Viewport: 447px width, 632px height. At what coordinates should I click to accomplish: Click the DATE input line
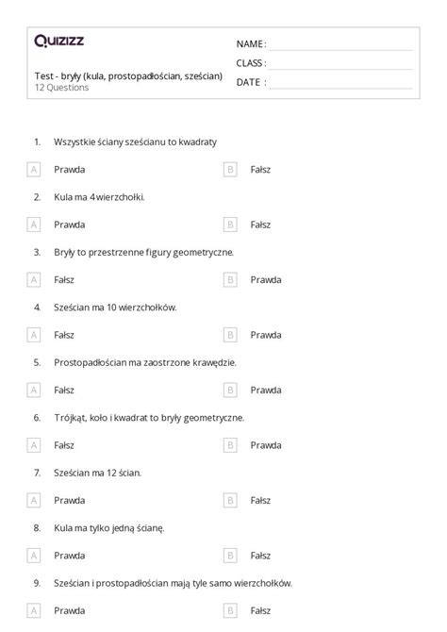coord(341,83)
